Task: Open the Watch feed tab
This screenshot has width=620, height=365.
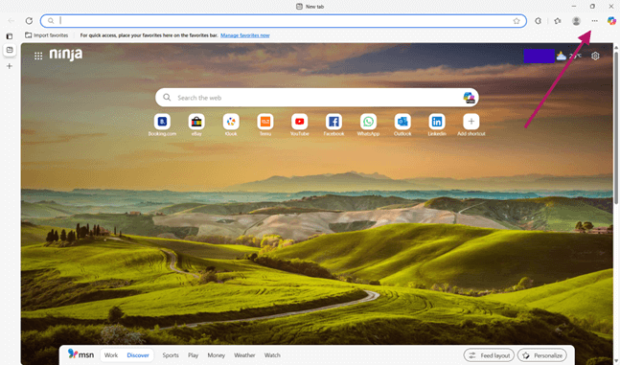Action: click(x=272, y=355)
